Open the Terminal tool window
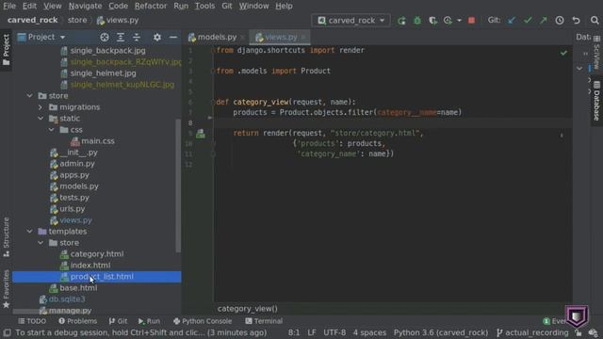The image size is (603, 339). coord(264,321)
